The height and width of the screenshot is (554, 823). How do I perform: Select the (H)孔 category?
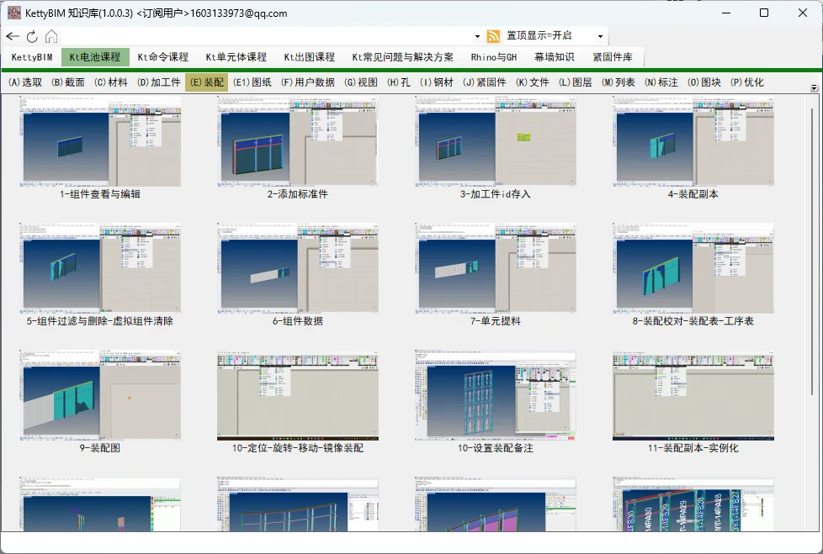(399, 82)
